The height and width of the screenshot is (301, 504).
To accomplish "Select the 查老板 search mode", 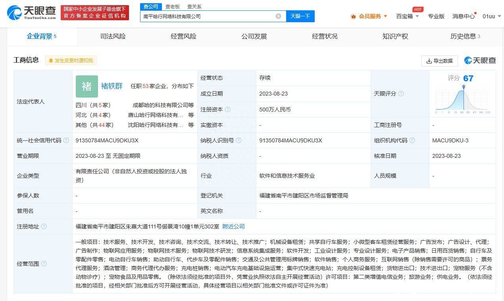I will [x=173, y=7].
